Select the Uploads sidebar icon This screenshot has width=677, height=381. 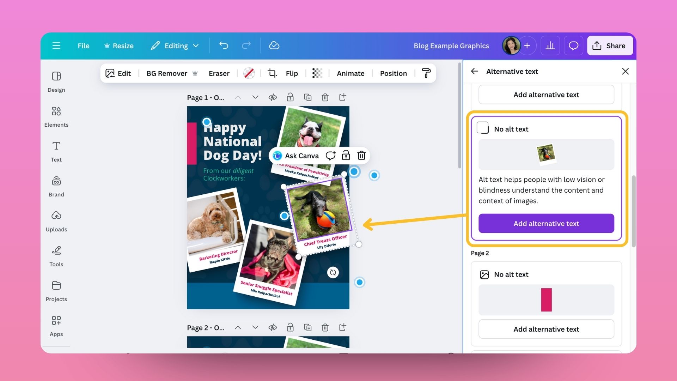pos(56,220)
